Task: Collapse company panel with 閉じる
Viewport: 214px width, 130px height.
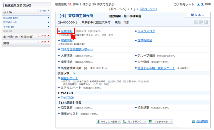Action: tap(197, 15)
